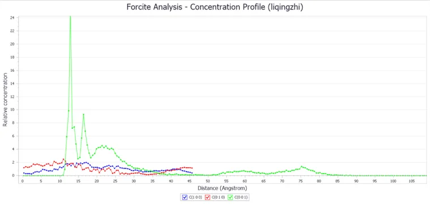This screenshot has width=430, height=204.
Task: Click x-axis tick label 80
Action: pos(319,181)
